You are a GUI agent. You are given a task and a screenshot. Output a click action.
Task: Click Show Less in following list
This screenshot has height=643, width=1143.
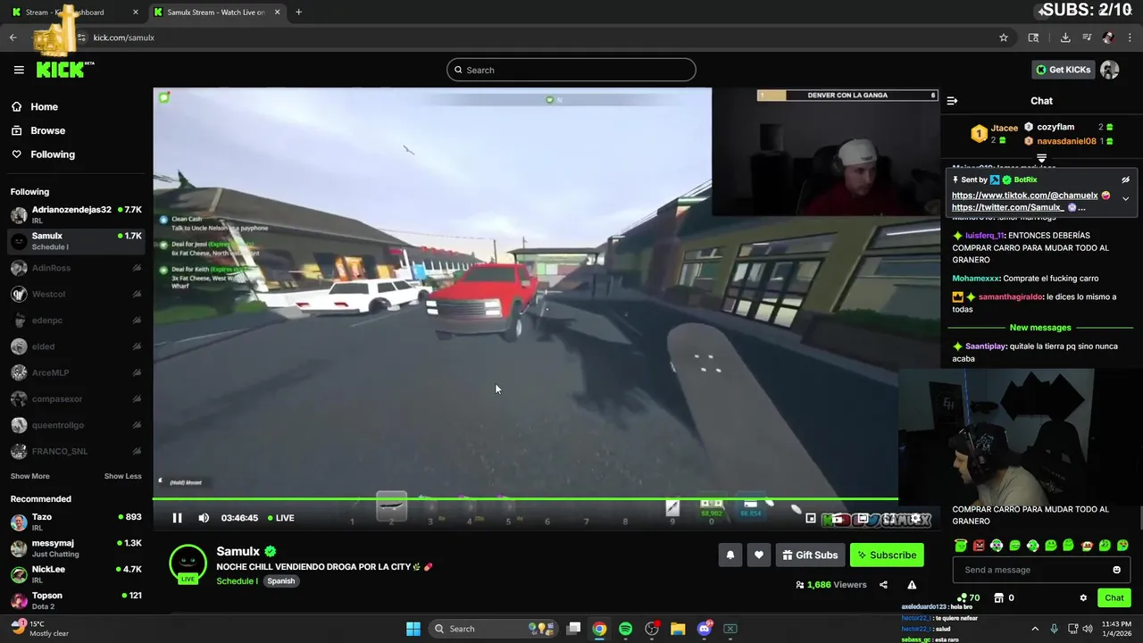click(122, 476)
